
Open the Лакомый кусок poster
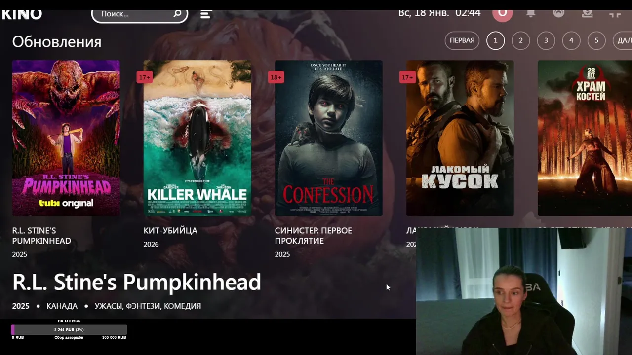coord(460,138)
